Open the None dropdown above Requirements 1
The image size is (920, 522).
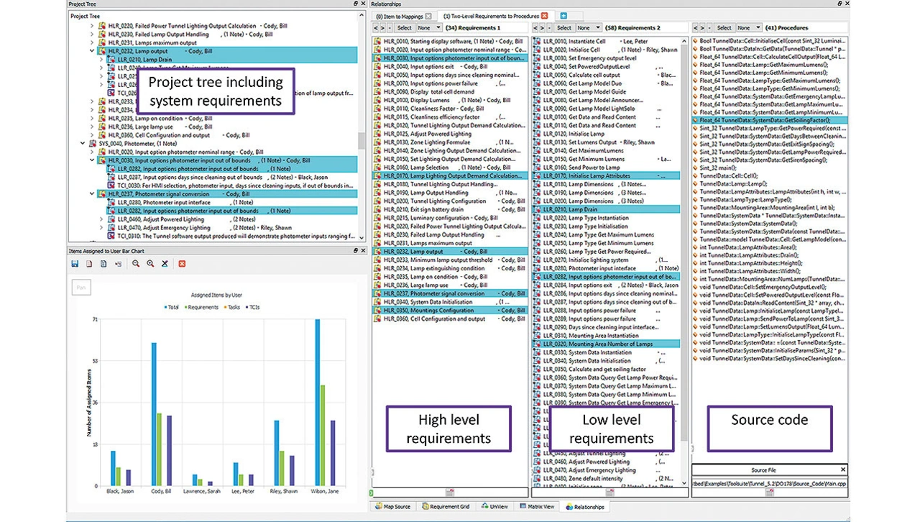click(x=428, y=28)
